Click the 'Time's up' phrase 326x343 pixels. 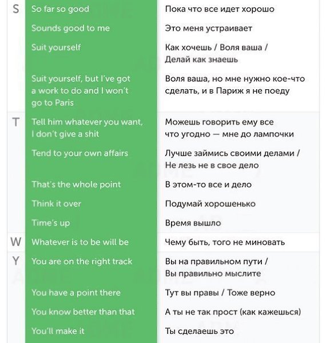pyautogui.click(x=51, y=223)
